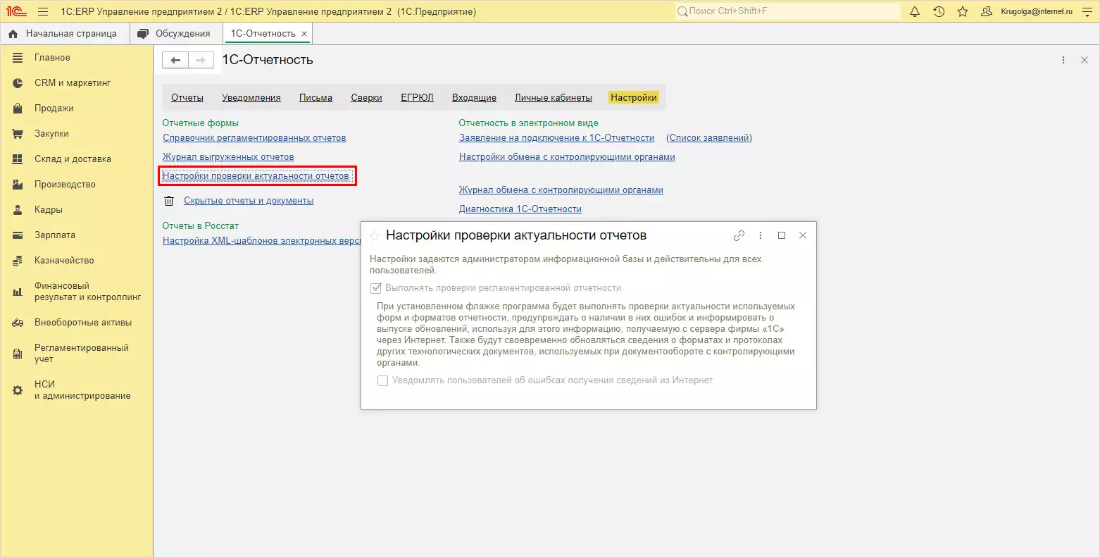1100x558 pixels.
Task: Toggle Выполнять проверки регламентированной отчетности checkbox
Action: 375,288
